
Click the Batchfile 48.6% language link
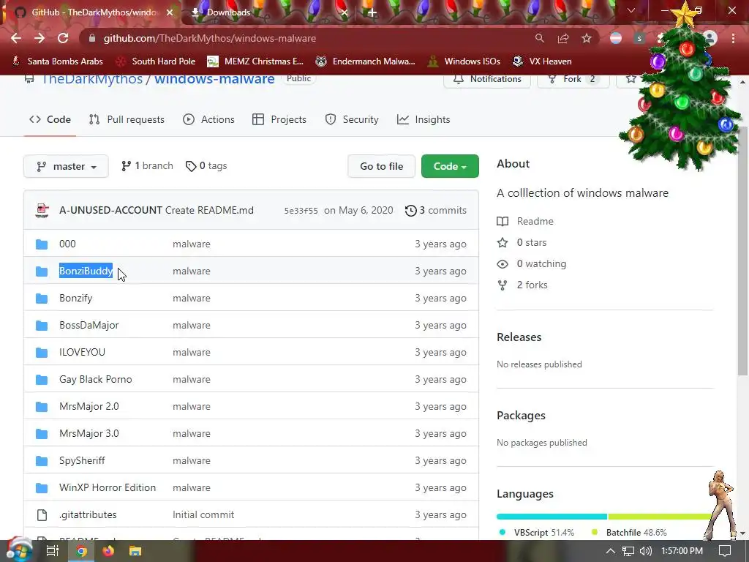pyautogui.click(x=628, y=533)
